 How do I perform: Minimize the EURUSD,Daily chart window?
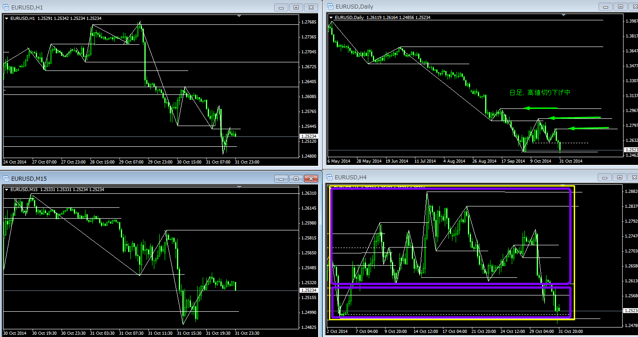(x=605, y=7)
